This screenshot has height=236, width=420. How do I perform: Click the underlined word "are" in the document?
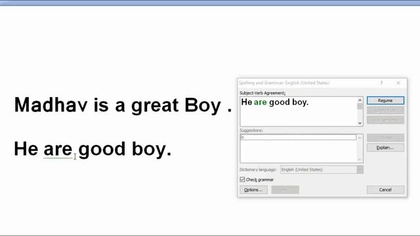pos(58,149)
